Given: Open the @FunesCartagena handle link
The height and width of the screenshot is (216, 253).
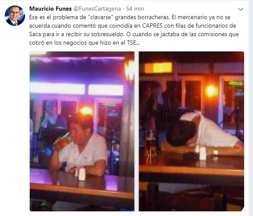Looking at the screenshot, I should 97,9.
